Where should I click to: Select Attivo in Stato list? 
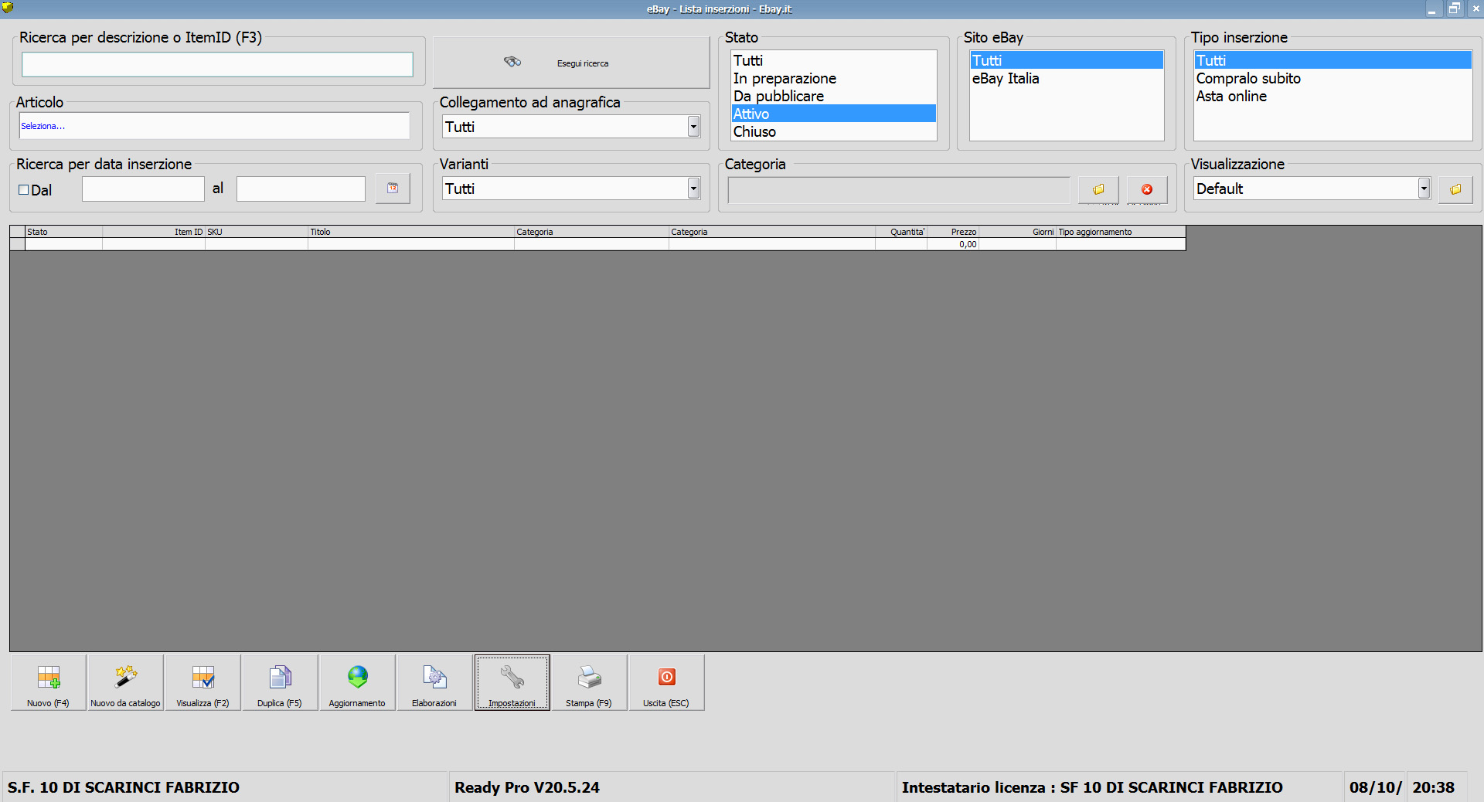pyautogui.click(x=834, y=114)
